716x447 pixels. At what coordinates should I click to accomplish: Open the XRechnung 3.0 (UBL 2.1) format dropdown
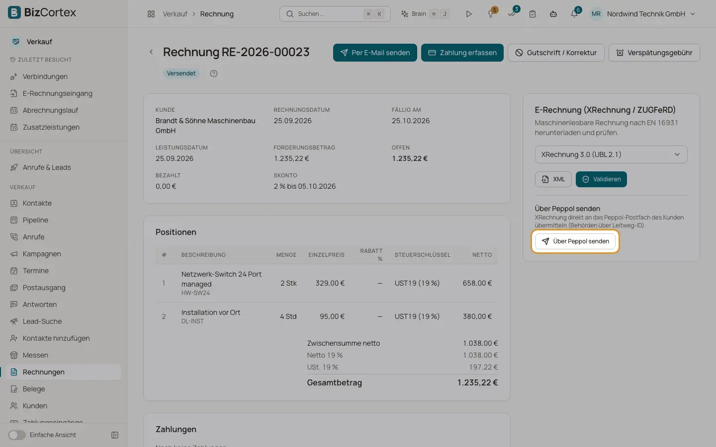[x=611, y=154]
